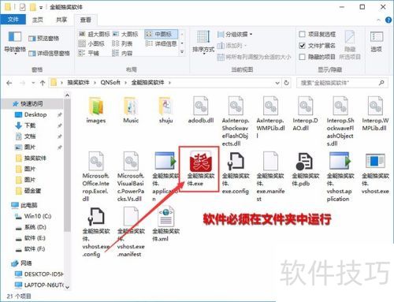
Task: Select the 全能抽奖软件.application file
Action: click(x=165, y=177)
